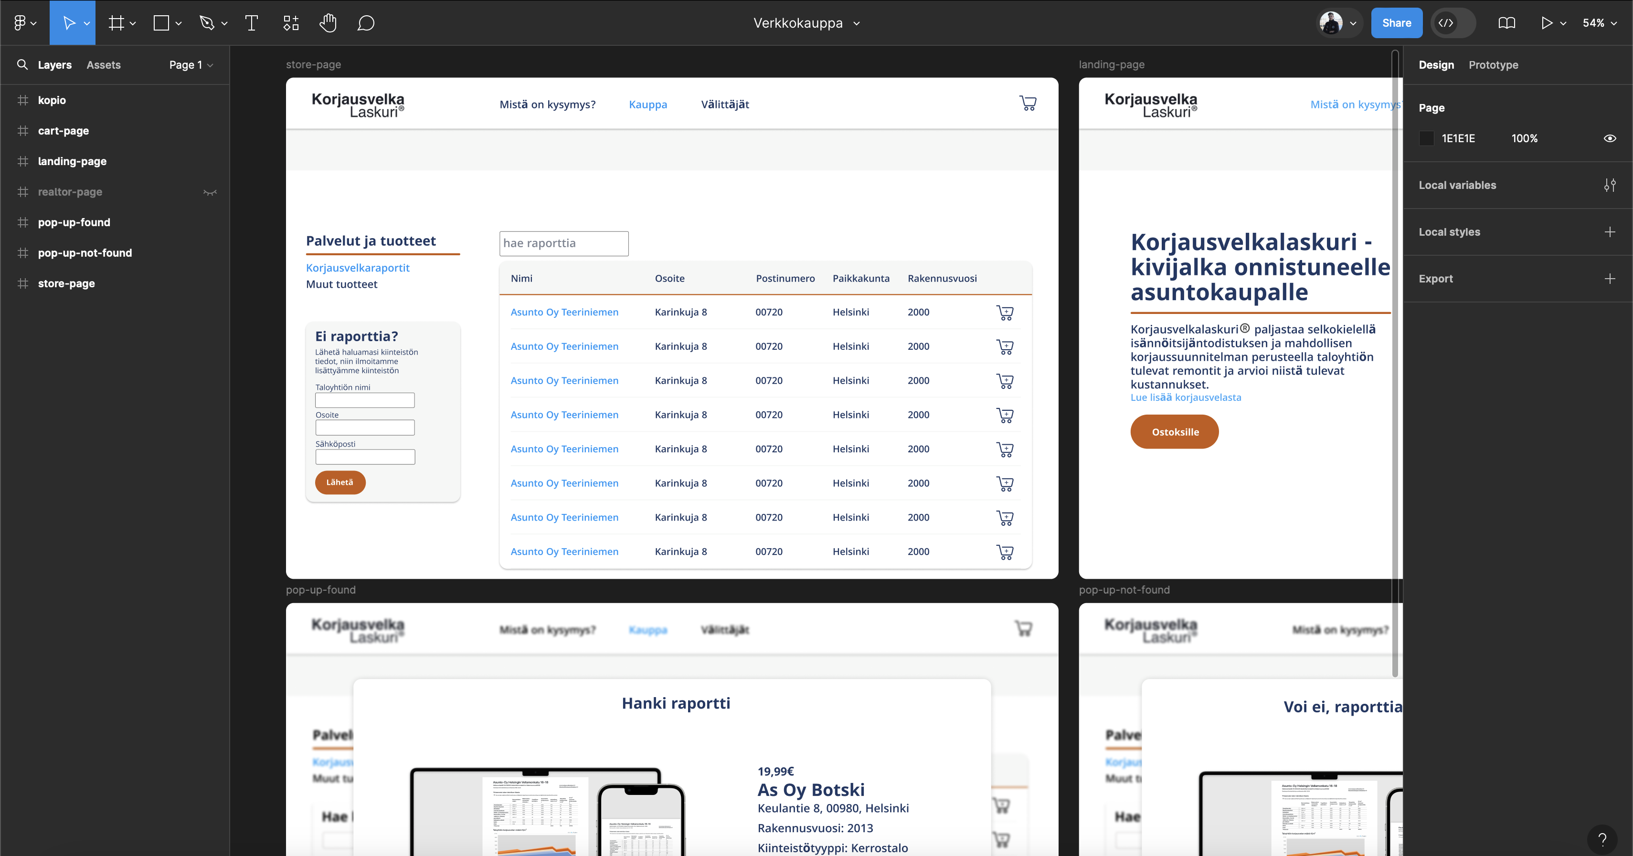
Task: Click landing-page frame title label
Action: click(x=1111, y=64)
